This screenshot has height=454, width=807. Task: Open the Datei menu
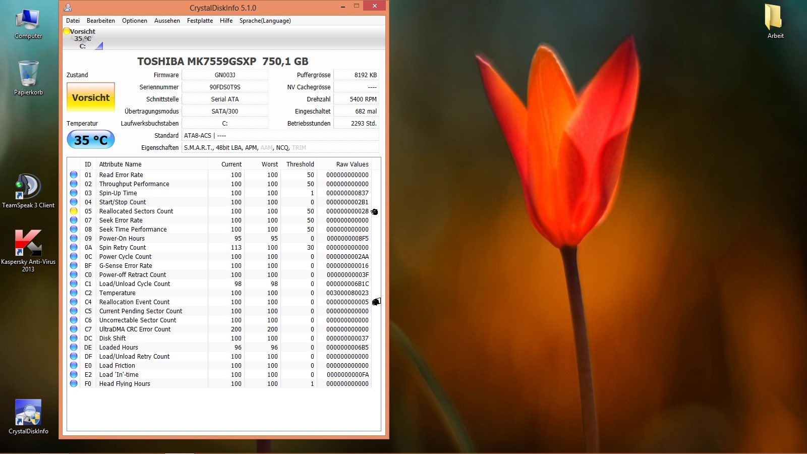tap(73, 21)
